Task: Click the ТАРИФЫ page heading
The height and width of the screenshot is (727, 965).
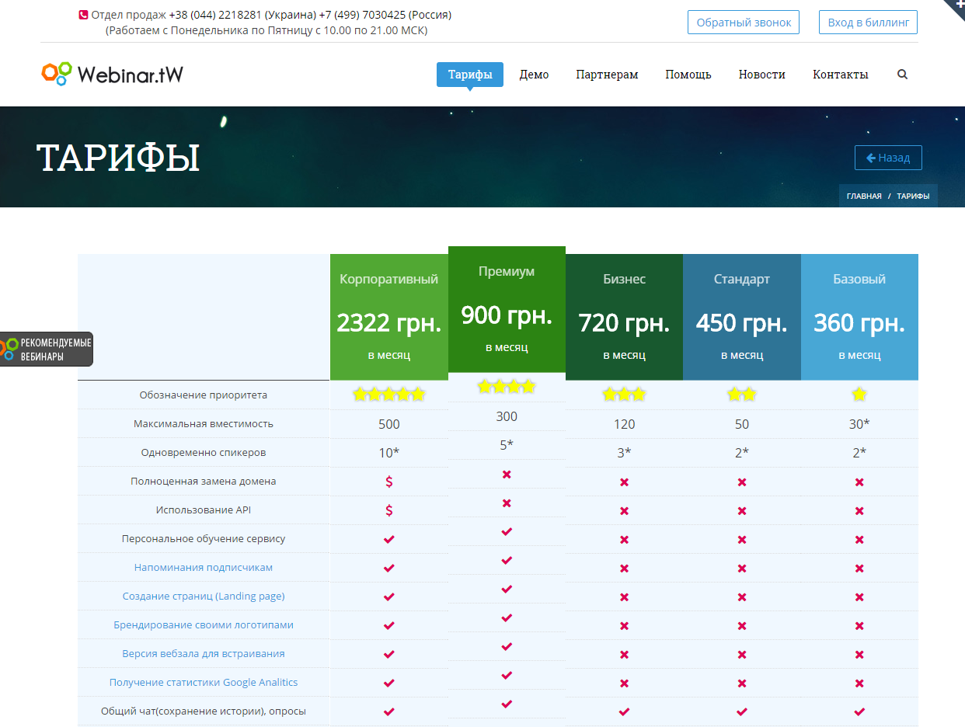Action: coord(118,158)
